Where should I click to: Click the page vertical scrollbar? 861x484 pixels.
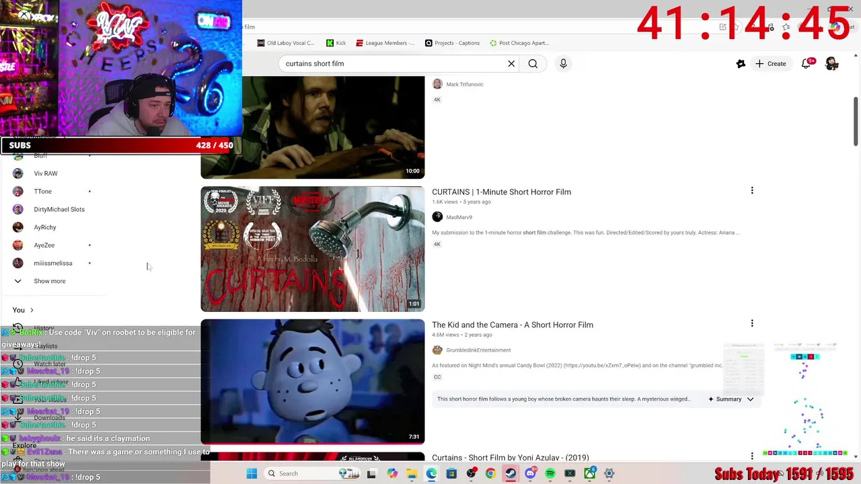click(856, 121)
